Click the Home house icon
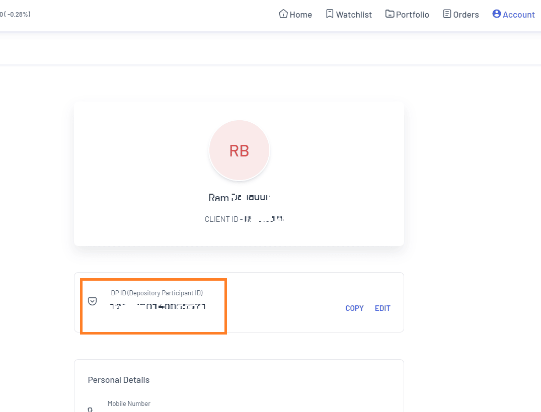The image size is (541, 412). [283, 14]
